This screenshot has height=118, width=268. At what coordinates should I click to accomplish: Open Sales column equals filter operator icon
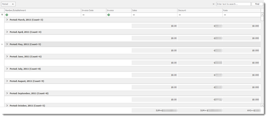pos(133,15)
